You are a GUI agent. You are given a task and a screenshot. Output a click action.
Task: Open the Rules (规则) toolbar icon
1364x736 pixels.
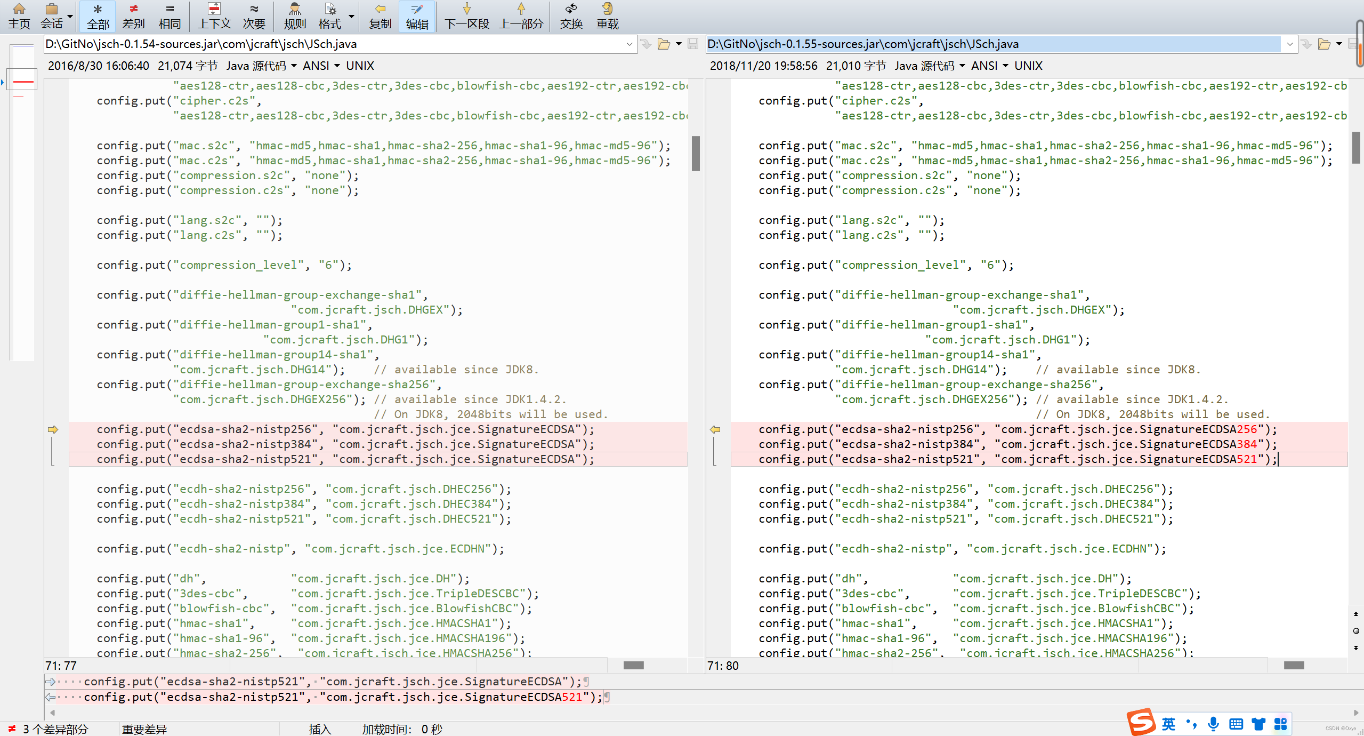[295, 15]
